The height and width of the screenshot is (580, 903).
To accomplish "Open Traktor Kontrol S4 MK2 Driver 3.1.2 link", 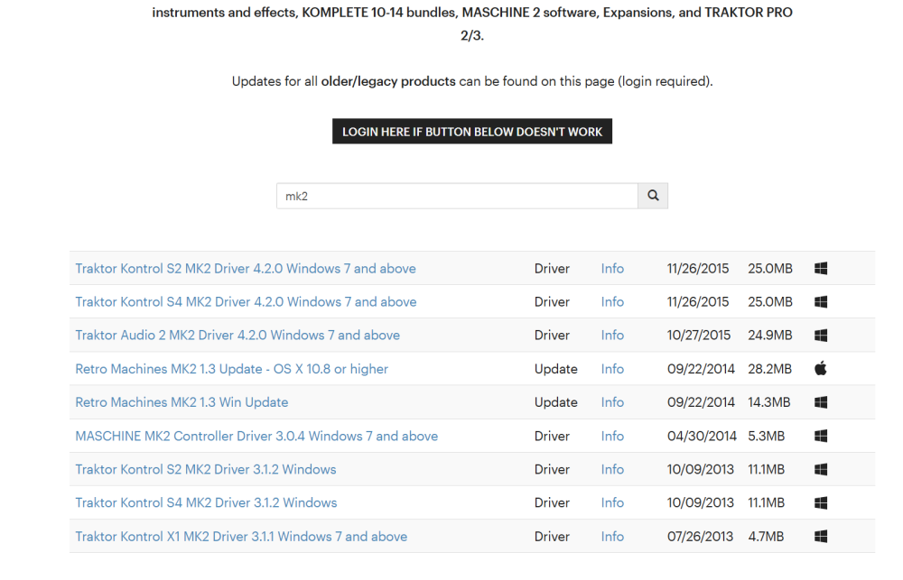I will coord(206,502).
